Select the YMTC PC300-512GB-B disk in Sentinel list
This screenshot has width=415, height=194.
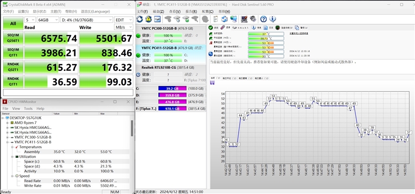tap(171, 35)
